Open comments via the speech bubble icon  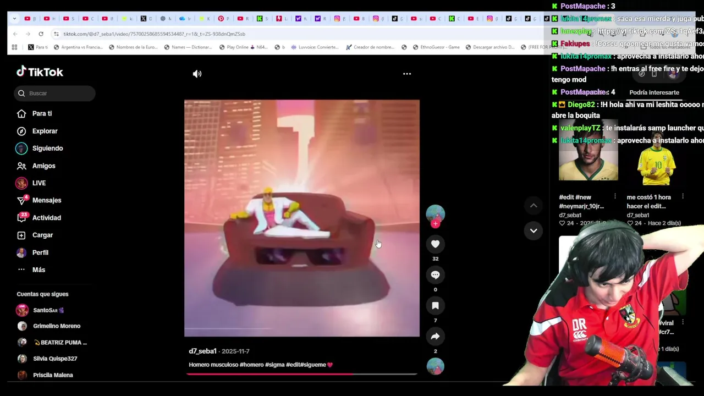[435, 274]
